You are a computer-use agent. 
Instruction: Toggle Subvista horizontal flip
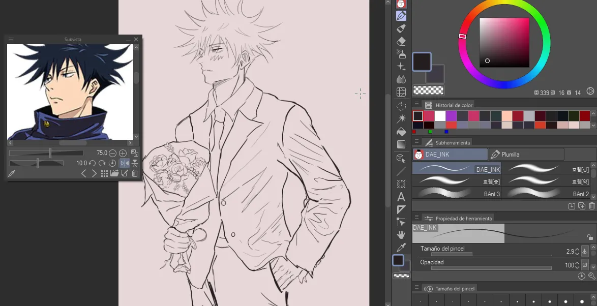(125, 163)
